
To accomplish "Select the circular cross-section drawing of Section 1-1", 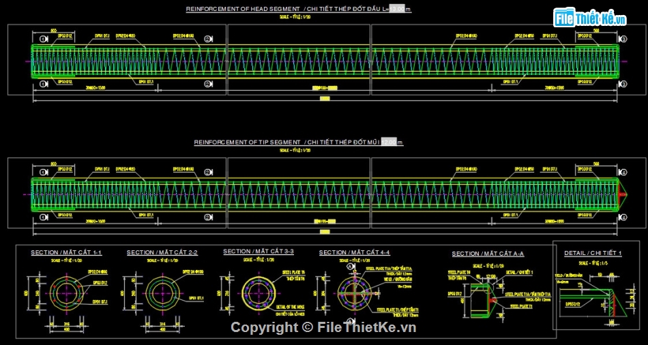I will (x=66, y=294).
